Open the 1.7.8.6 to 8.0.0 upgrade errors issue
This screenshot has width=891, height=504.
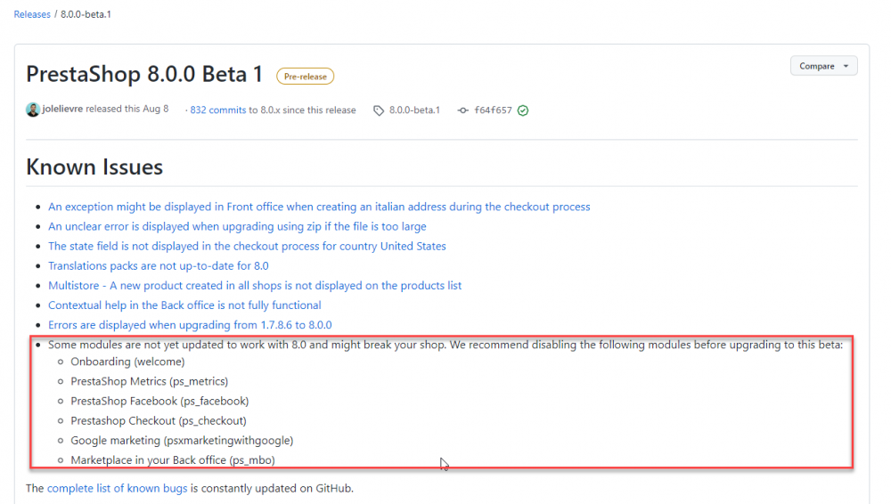point(190,325)
